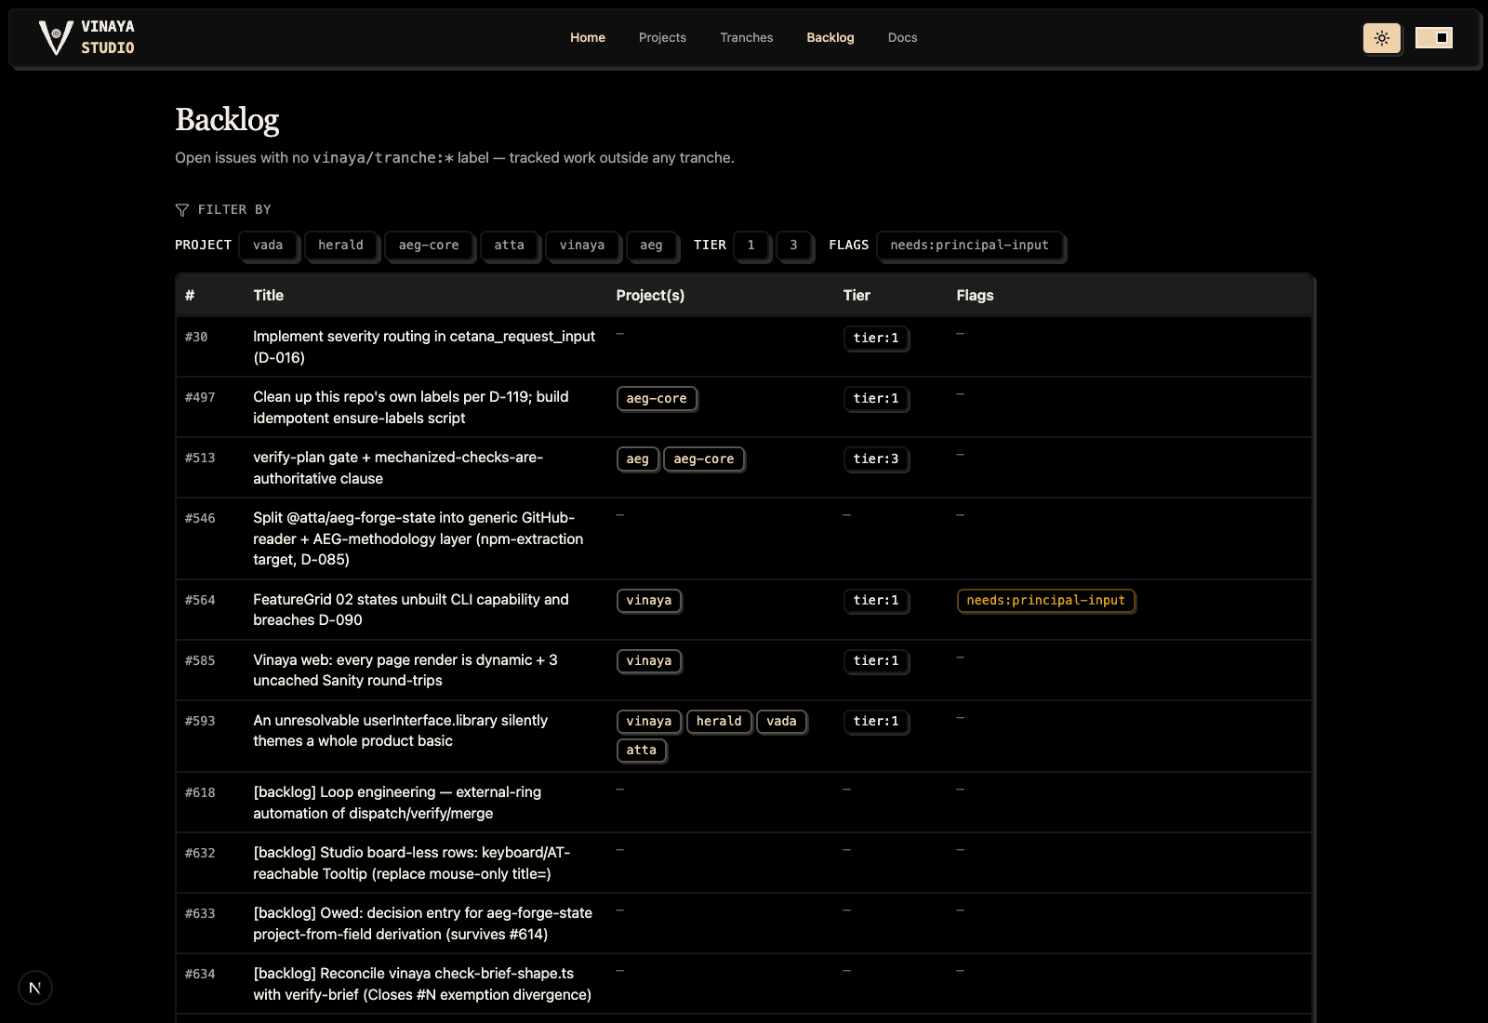Click aeg-core tag in row #513
The height and width of the screenshot is (1023, 1488).
(x=704, y=459)
